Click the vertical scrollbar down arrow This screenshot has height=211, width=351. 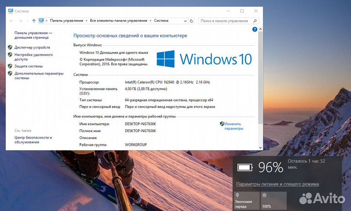260,148
